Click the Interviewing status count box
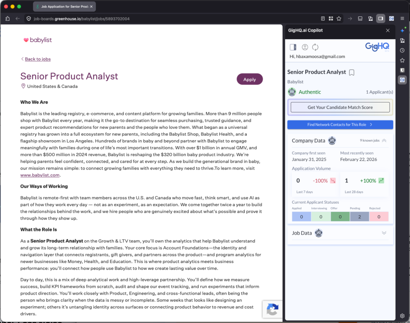Screen dimensions: 410x323 321,217
